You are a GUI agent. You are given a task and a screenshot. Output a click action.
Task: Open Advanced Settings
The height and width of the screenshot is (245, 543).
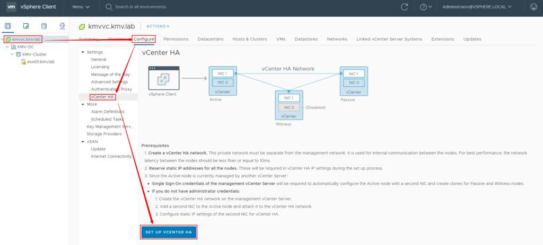pos(109,82)
